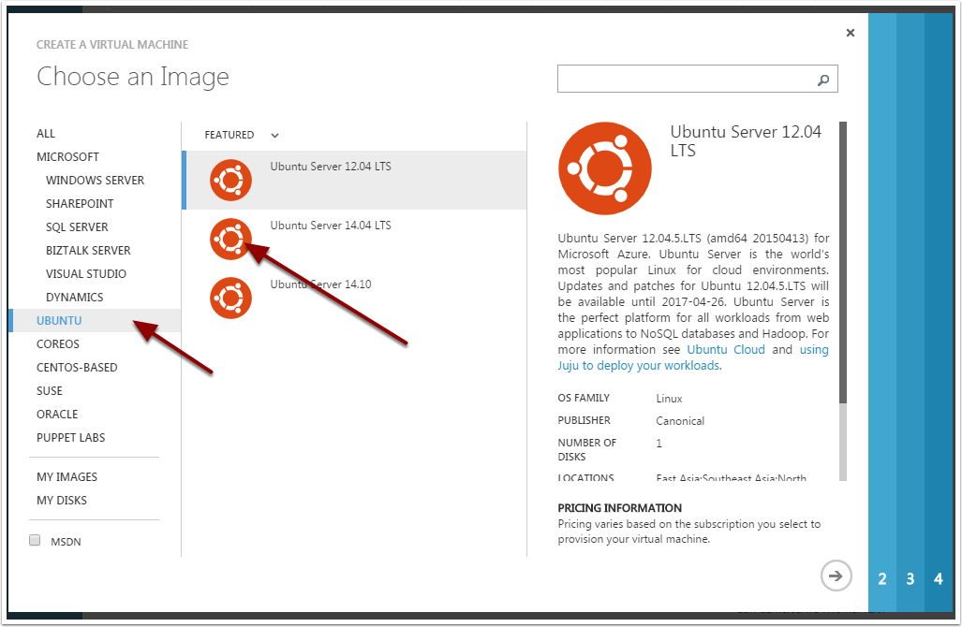Screen dimensions: 962x627
Task: Select the Ubuntu Server 14.04 LTS icon
Action: pos(230,239)
